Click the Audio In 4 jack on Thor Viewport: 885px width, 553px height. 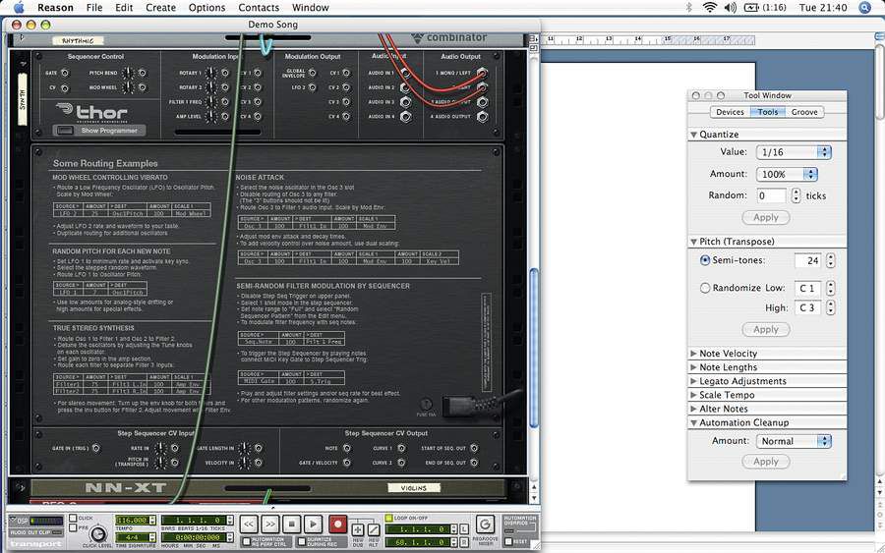click(x=405, y=117)
